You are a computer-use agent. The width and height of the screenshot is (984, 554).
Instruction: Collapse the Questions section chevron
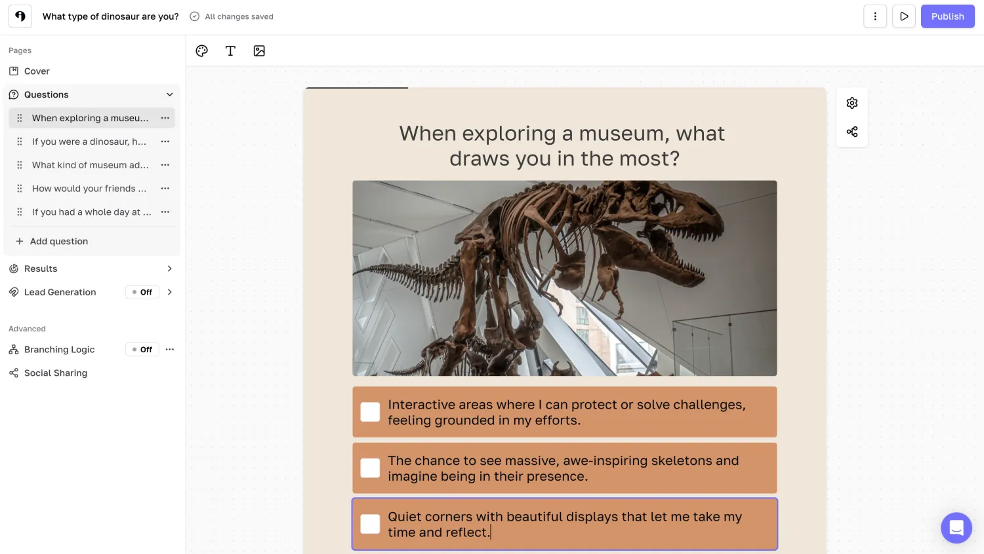point(169,95)
